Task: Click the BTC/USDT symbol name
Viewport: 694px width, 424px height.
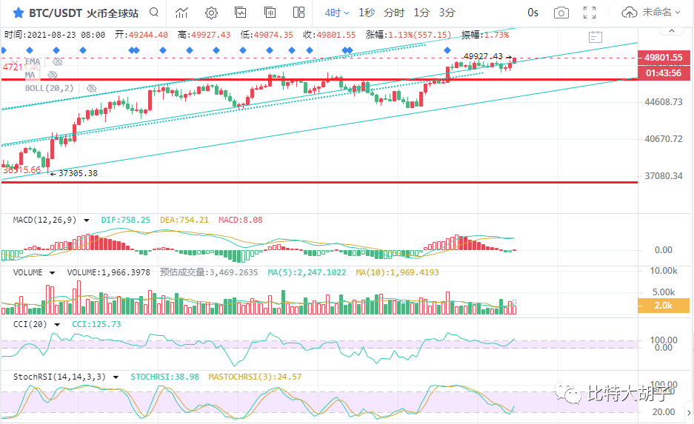Action: 55,13
